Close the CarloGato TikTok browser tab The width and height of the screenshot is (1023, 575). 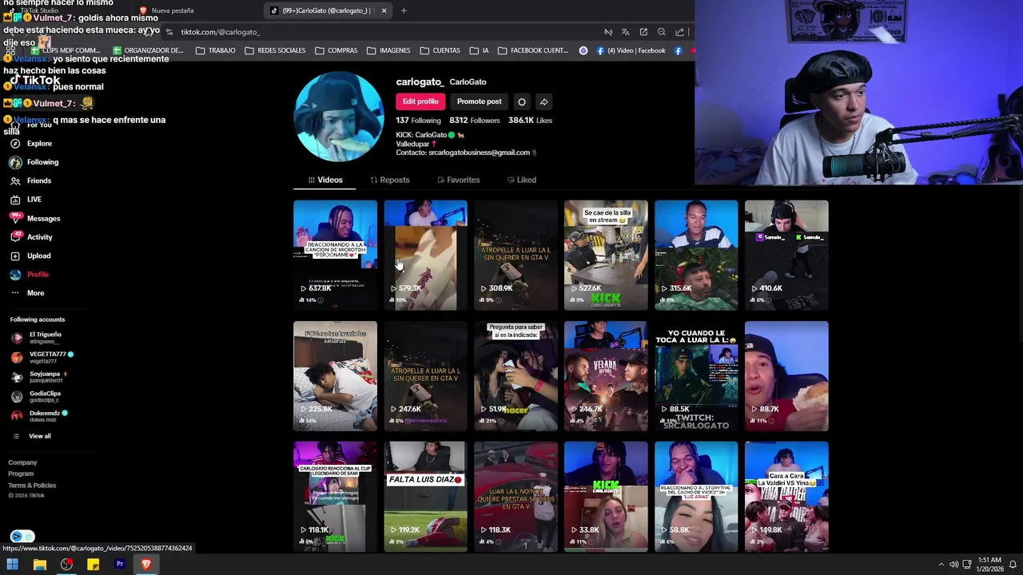pos(384,10)
